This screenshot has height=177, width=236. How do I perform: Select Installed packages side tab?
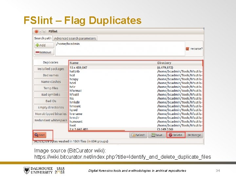coord(51,69)
